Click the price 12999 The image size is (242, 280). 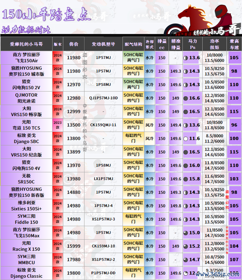tap(74, 111)
